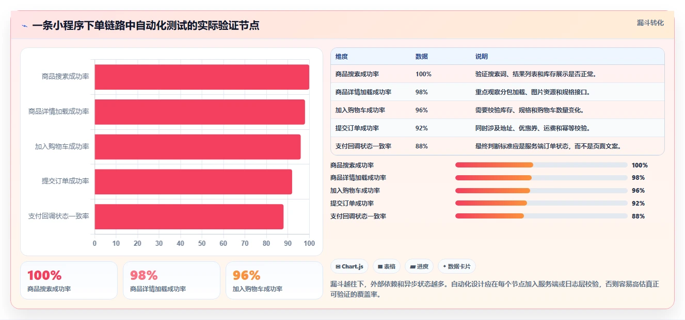Click the 漏斗转化 tag in the header

[x=650, y=23]
